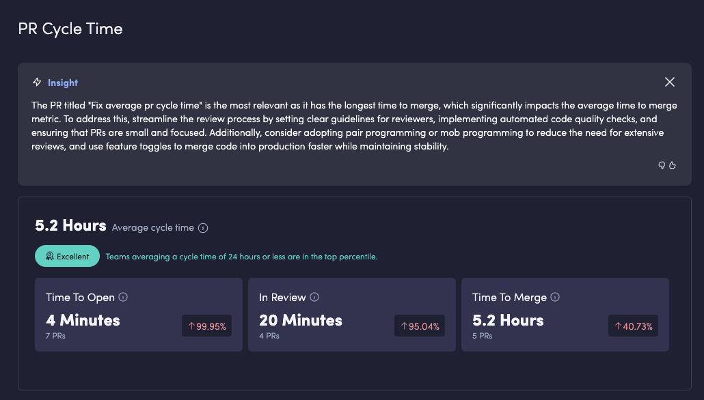704x400 pixels.
Task: Dismiss the Insight panel with X
Action: 670,82
